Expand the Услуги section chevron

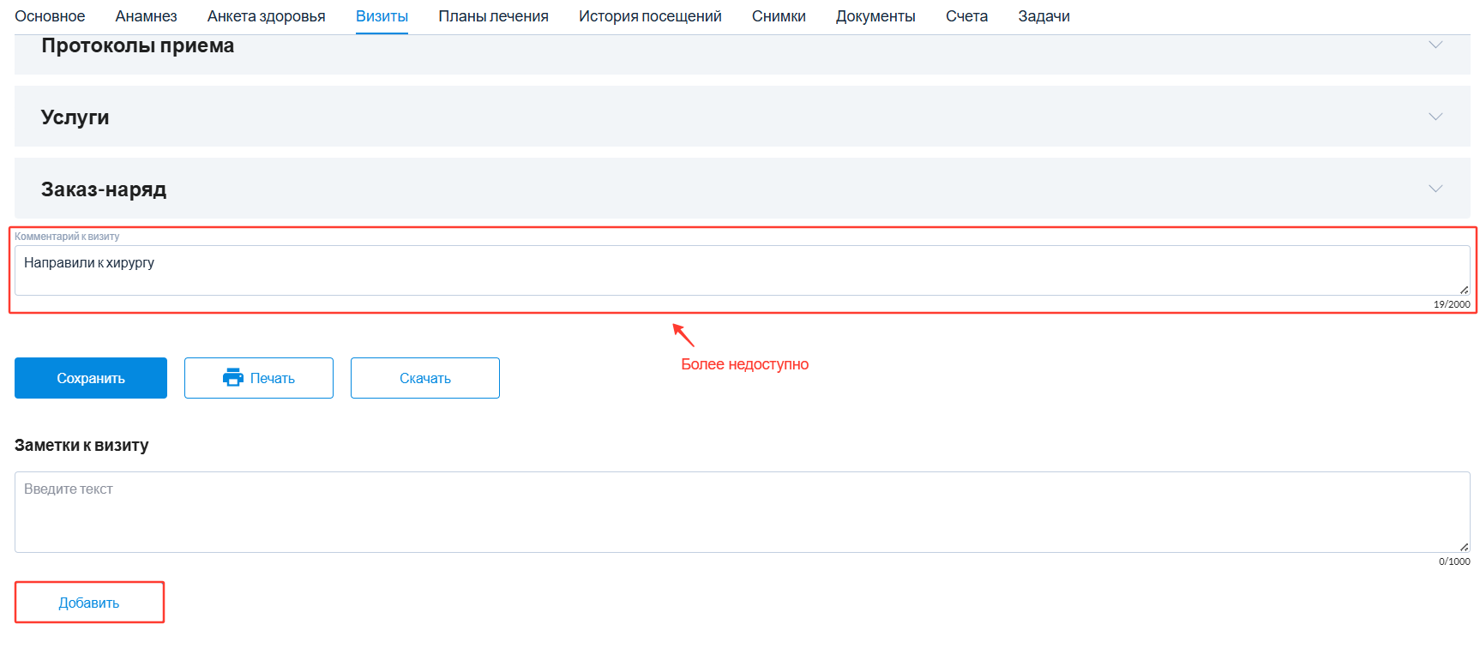click(1435, 117)
